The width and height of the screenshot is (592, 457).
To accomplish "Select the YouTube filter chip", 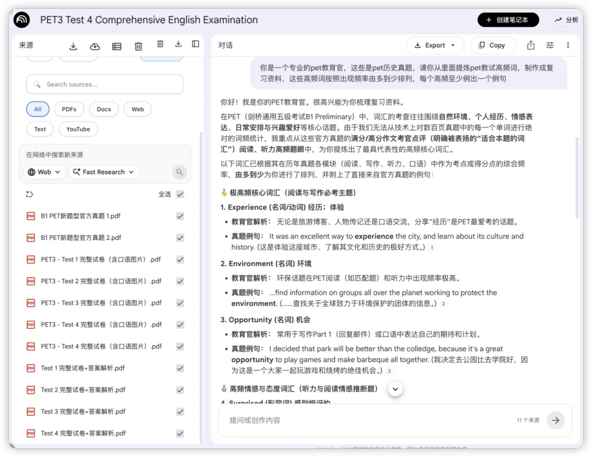I will pyautogui.click(x=78, y=129).
